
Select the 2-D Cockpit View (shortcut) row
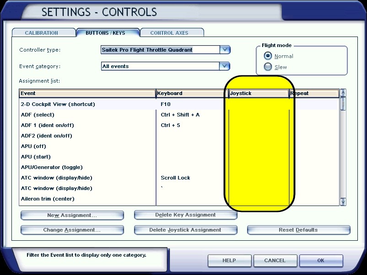pos(179,104)
